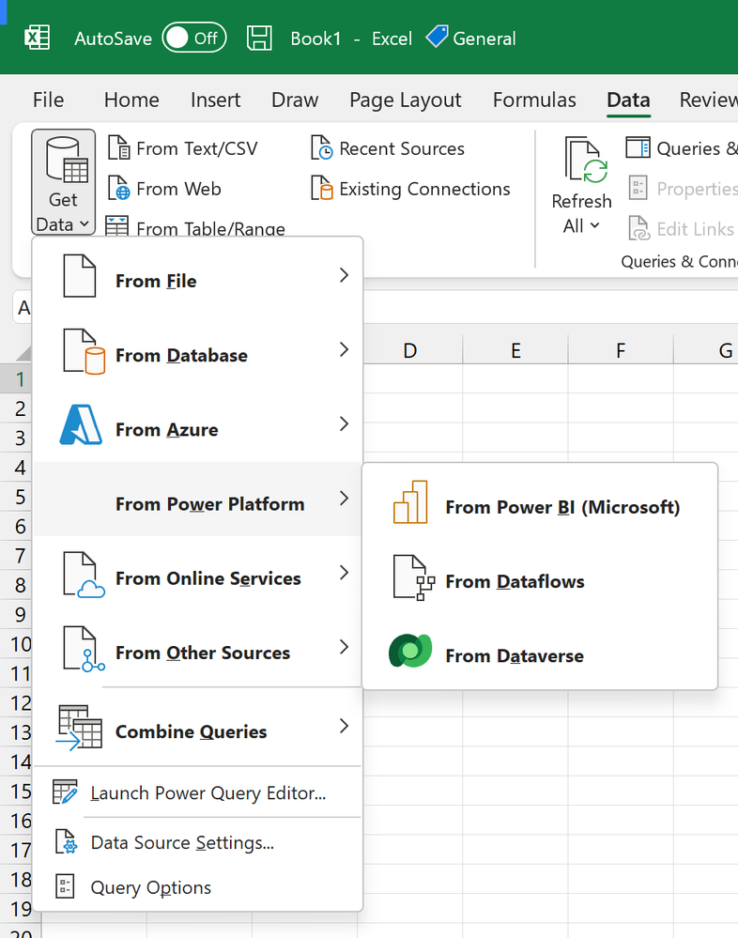Click the Get Data database icon
The image size is (738, 938).
pos(67,160)
